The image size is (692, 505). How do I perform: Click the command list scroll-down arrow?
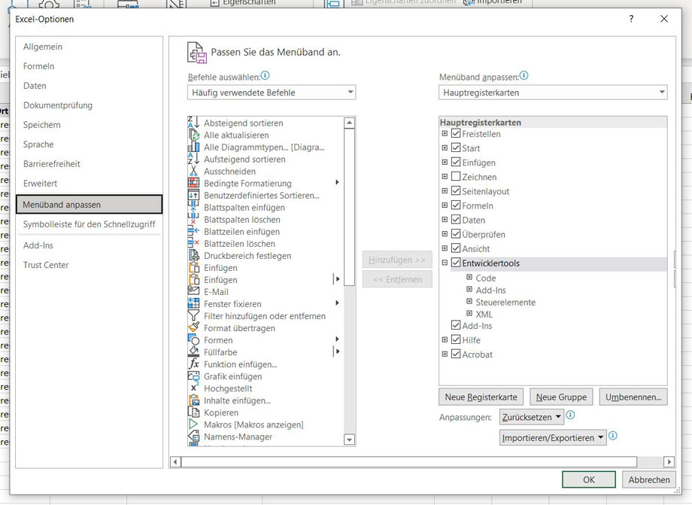click(x=349, y=440)
